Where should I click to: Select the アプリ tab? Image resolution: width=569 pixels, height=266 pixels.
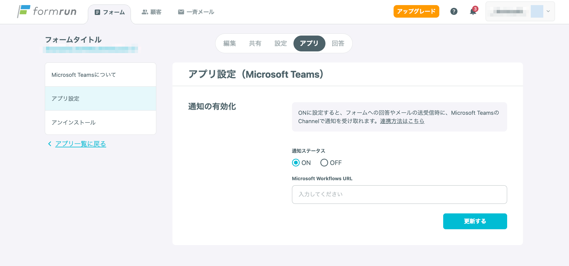309,43
